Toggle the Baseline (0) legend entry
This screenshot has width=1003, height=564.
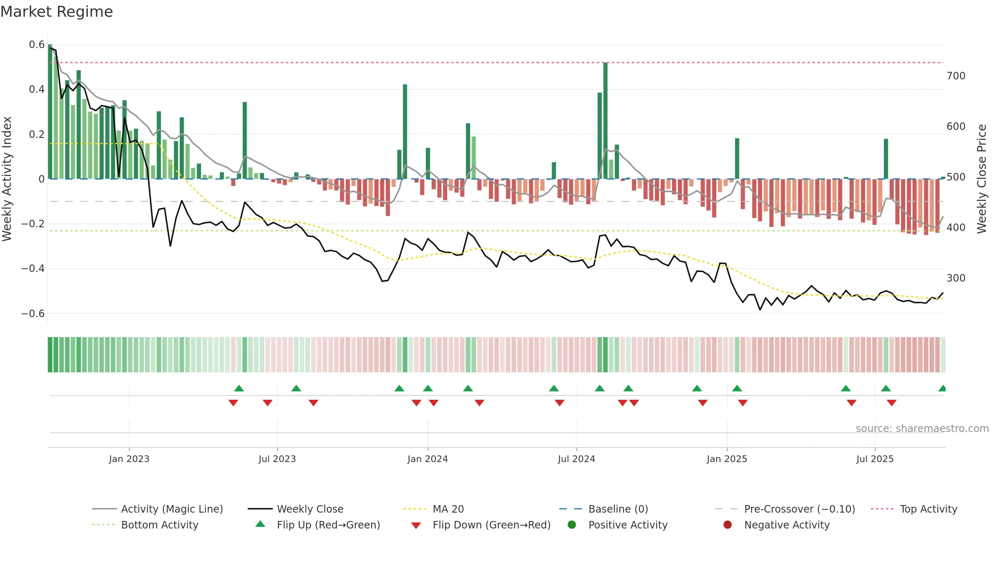(603, 509)
